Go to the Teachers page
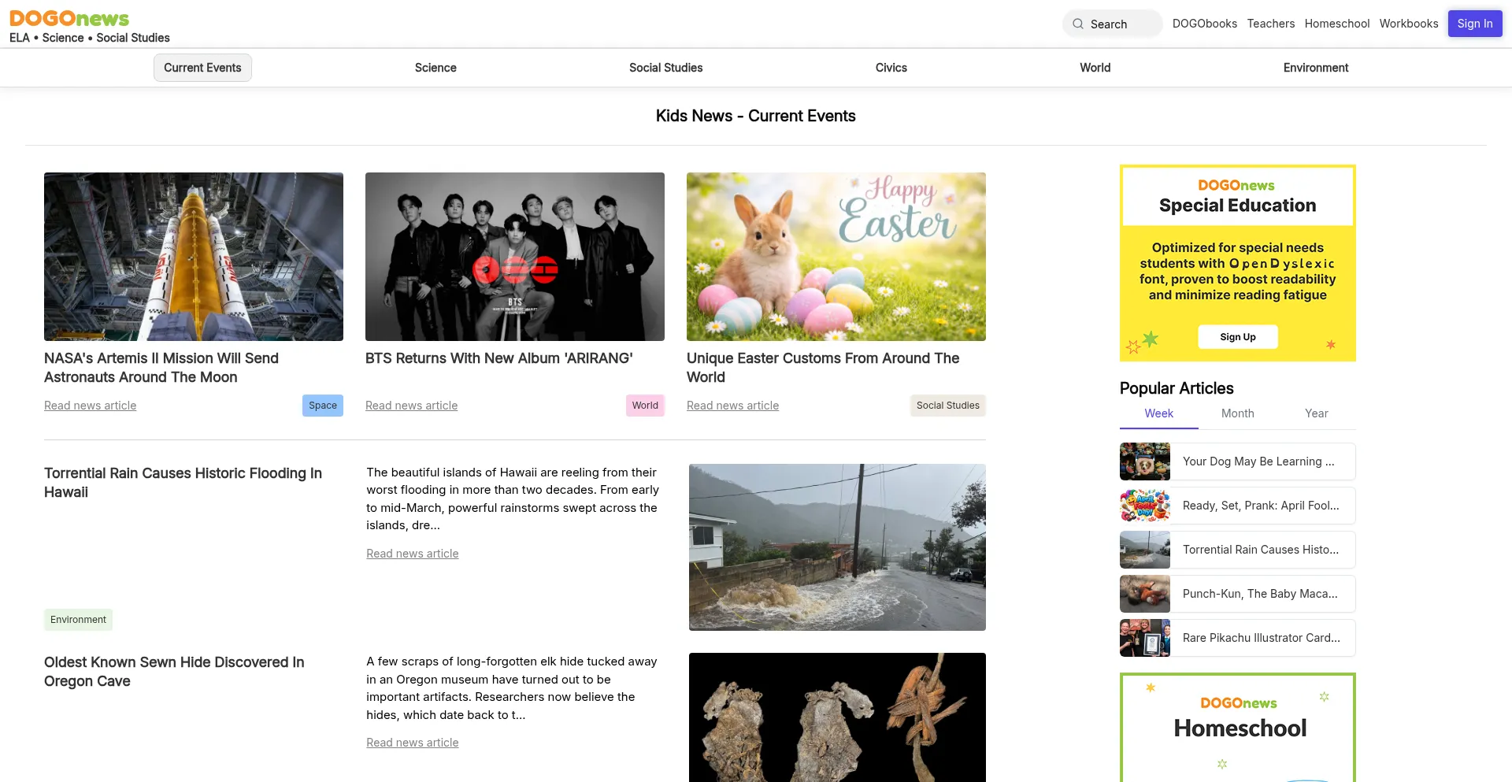The image size is (1512, 782). 1270,24
